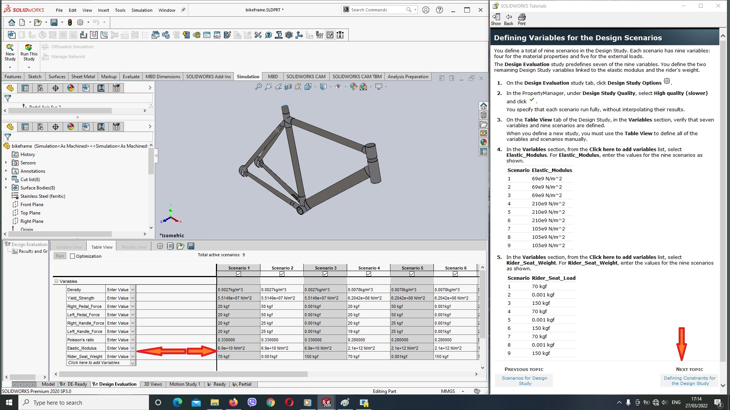Screen dimensions: 730x410
Task: Open the Run This Study dropdown arrow
Action: pos(29,68)
